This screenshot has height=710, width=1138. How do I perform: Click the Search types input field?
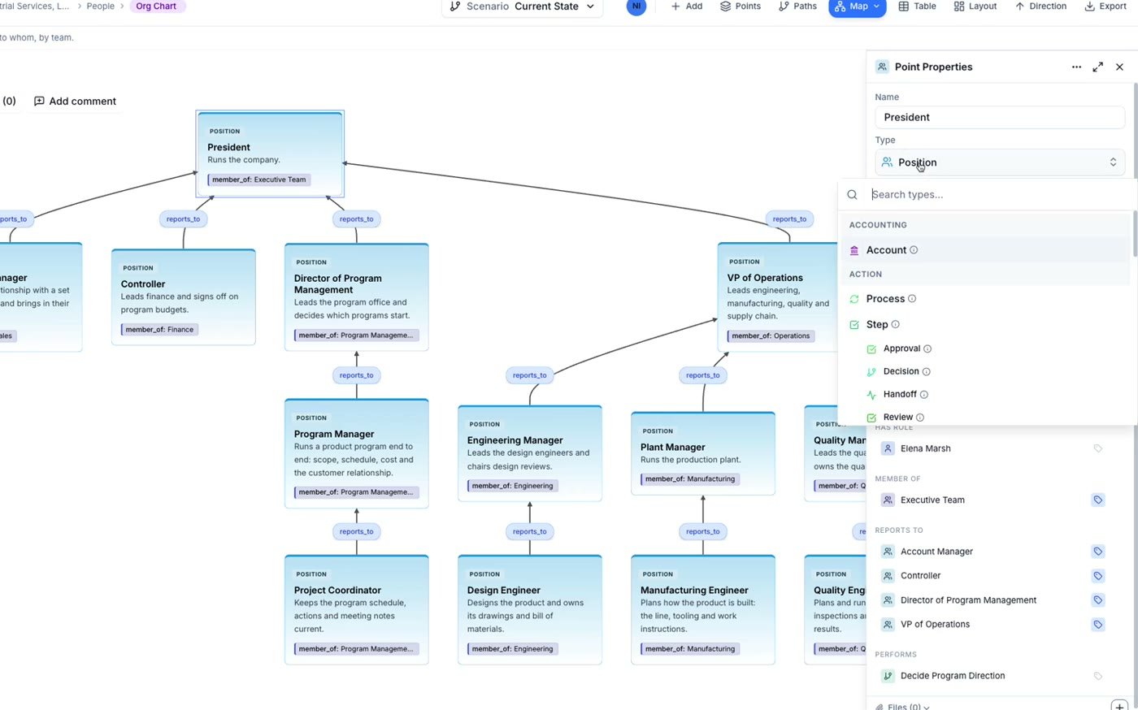[x=1000, y=195]
